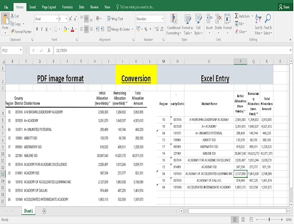Click the AutoSum sigma button
294x224 pixels.
[242, 16]
